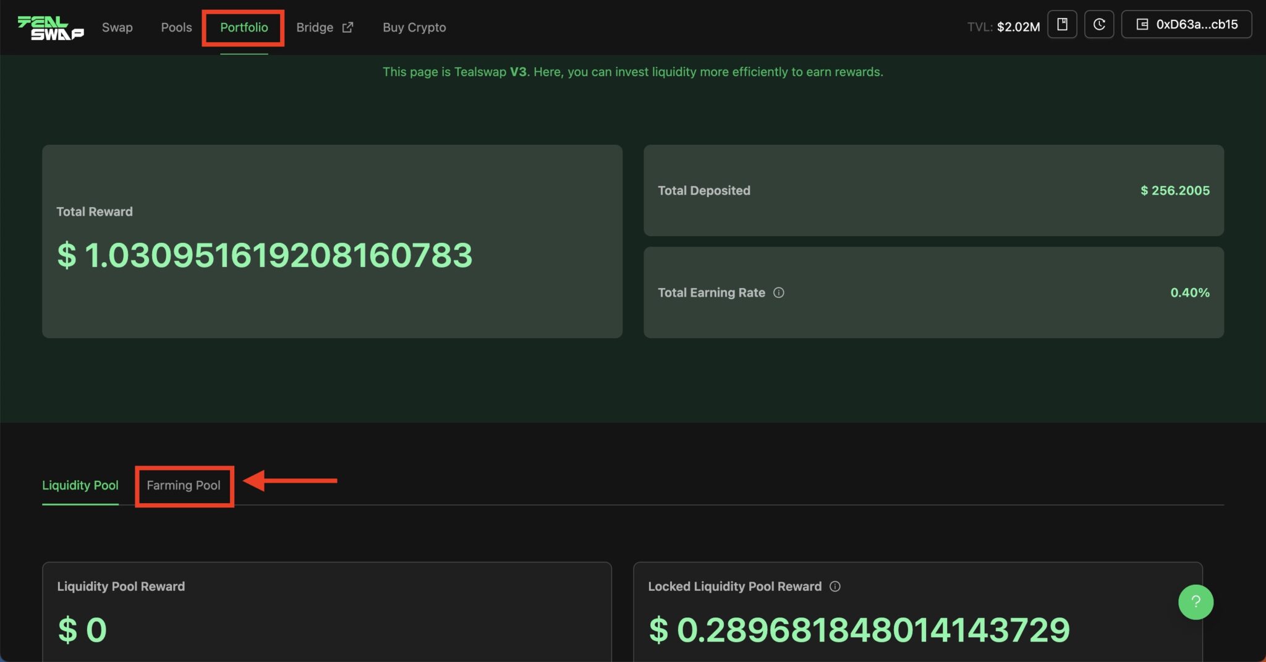This screenshot has height=662, width=1266.
Task: Open the green help bubble in corner
Action: (1196, 601)
